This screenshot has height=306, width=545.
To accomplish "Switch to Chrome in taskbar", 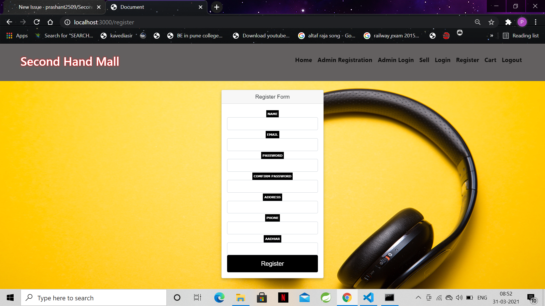I will [347, 297].
